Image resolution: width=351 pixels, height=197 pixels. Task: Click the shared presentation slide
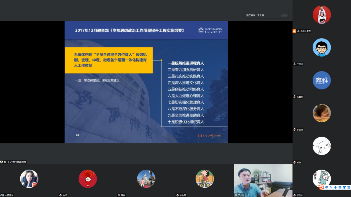(x=146, y=82)
